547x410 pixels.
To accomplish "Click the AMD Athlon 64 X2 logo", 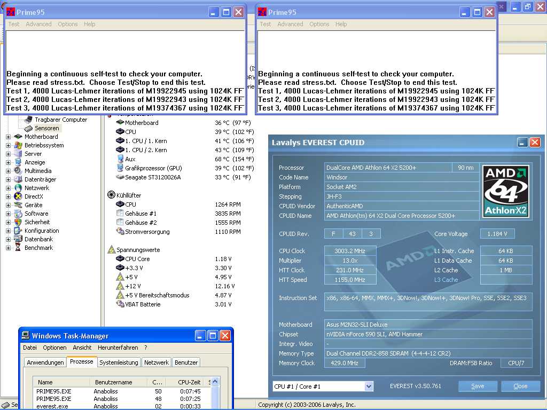I will [505, 192].
